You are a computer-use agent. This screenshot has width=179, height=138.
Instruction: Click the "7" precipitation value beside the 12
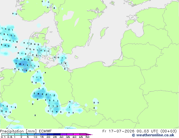coord(23,65)
